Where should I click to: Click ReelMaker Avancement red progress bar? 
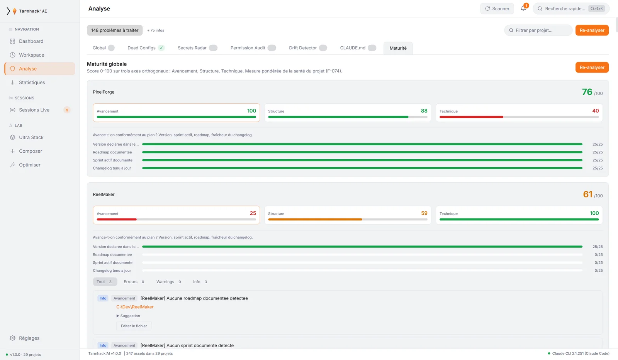(117, 219)
